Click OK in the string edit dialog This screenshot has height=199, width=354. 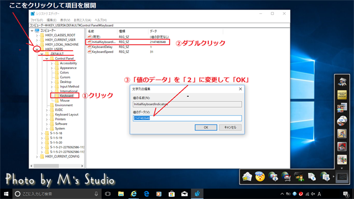pyautogui.click(x=206, y=128)
